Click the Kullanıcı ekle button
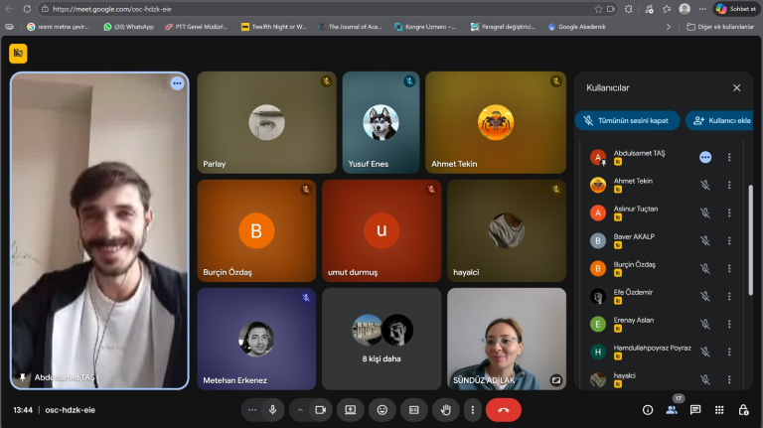 click(x=718, y=121)
